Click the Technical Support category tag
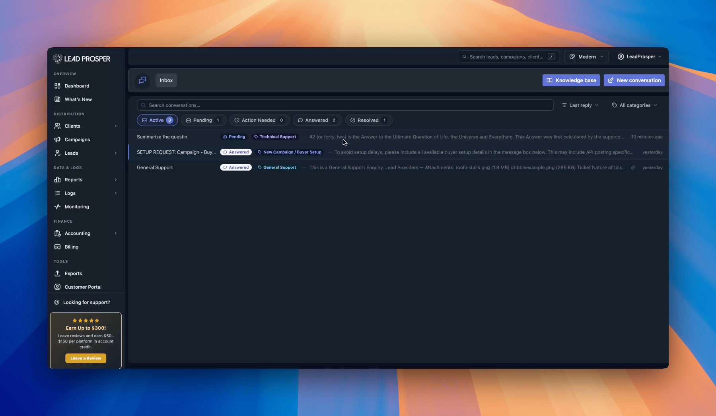Viewport: 716px width, 416px height. click(x=275, y=137)
